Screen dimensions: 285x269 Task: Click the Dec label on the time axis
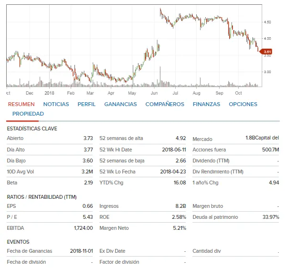(30, 93)
